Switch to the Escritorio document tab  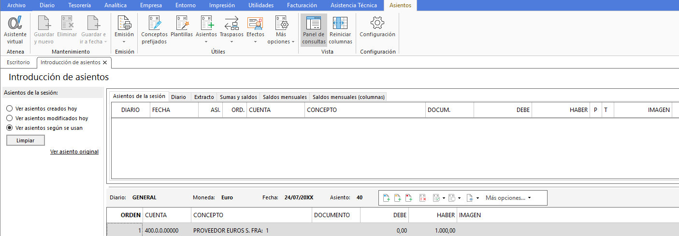tap(19, 62)
